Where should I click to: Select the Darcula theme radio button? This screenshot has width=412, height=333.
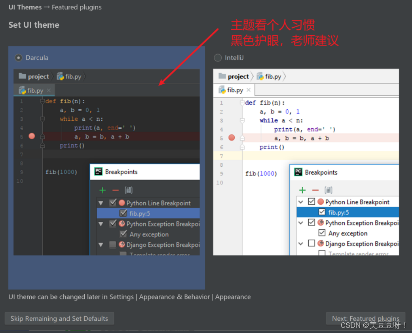[18, 57]
